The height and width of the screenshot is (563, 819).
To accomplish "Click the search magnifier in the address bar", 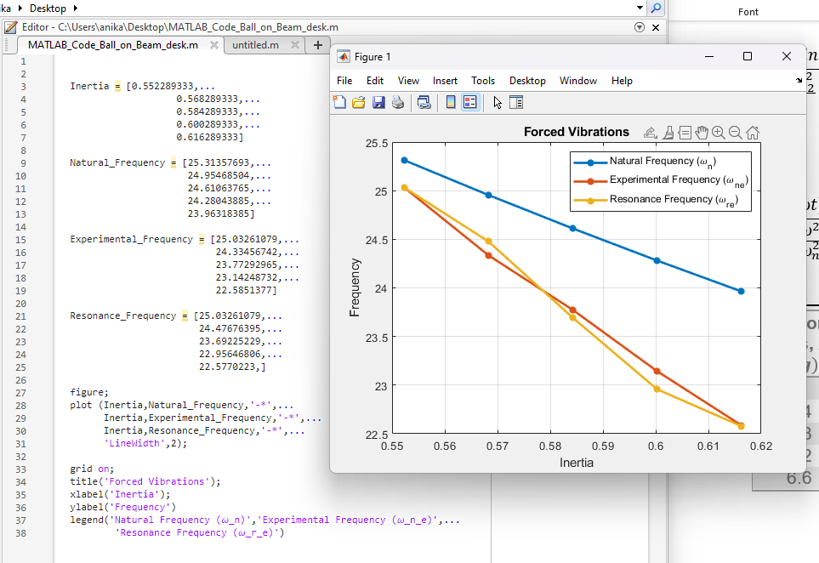I will [656, 8].
